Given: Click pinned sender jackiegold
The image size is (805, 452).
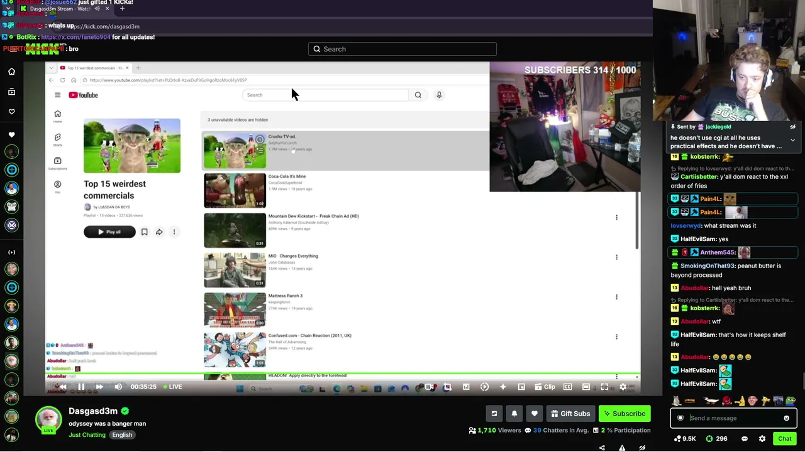Looking at the screenshot, I should click(x=718, y=127).
